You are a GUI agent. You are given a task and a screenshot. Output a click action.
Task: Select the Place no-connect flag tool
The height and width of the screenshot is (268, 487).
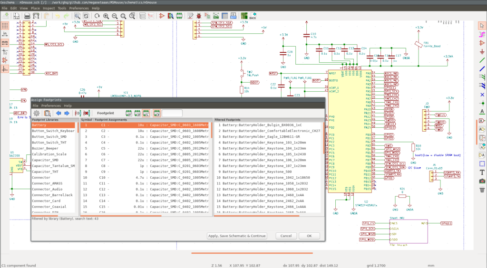(x=482, y=95)
